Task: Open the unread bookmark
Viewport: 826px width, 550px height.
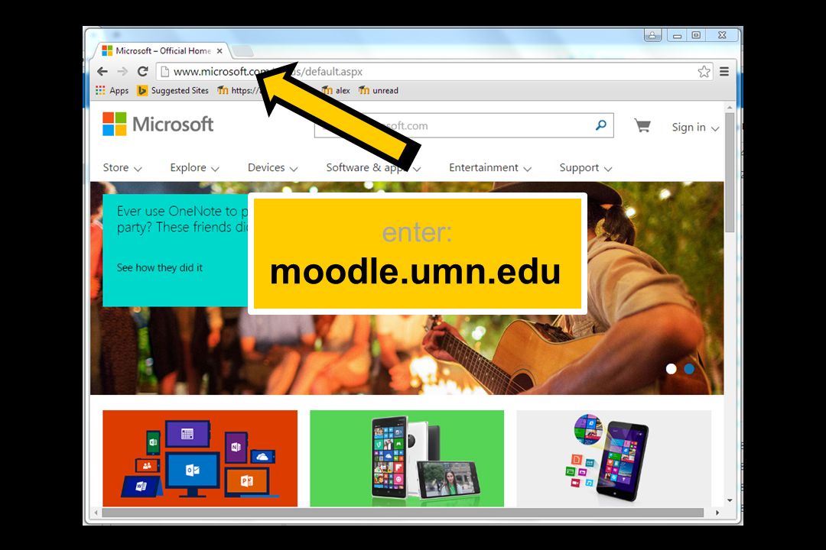Action: coord(379,91)
